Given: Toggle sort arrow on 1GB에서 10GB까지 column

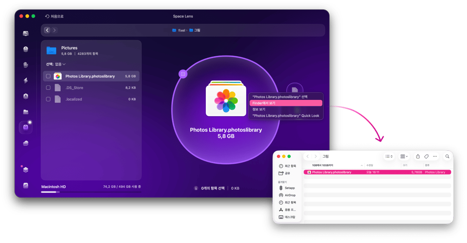Looking at the screenshot, I should tap(362, 165).
